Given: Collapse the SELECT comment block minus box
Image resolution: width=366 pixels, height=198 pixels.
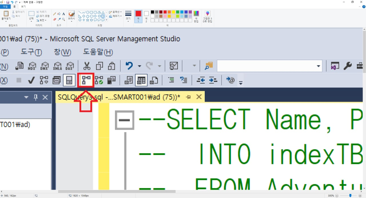Looking at the screenshot, I should tap(124, 120).
